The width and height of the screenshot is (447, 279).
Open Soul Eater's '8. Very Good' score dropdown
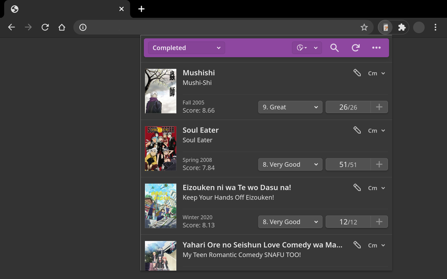(x=290, y=164)
